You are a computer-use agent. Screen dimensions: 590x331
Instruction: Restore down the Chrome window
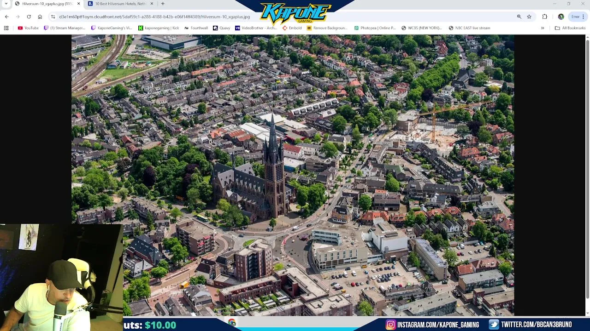(x=569, y=4)
